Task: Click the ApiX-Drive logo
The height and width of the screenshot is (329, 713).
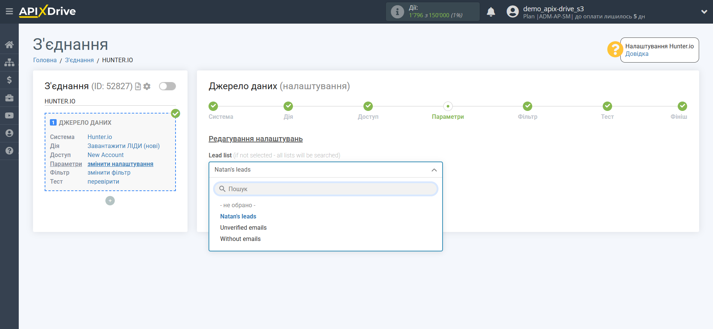Action: [x=47, y=11]
